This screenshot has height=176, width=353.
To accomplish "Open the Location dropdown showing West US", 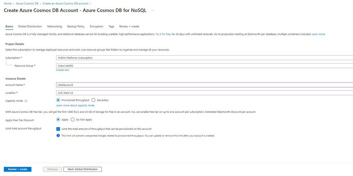I will [x=204, y=93].
